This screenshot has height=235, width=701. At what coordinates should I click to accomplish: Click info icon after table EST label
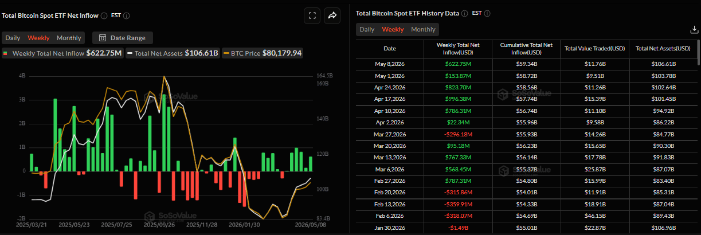pos(487,13)
